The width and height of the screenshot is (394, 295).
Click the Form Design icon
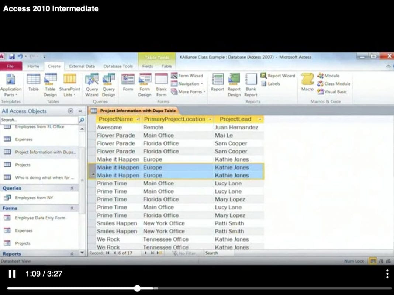point(145,86)
